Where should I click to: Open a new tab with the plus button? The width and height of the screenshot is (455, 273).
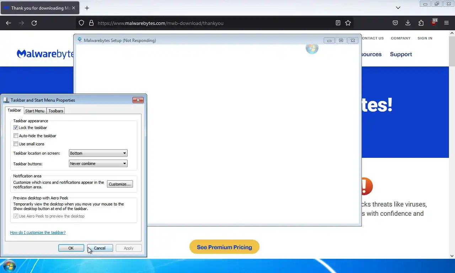pyautogui.click(x=87, y=8)
